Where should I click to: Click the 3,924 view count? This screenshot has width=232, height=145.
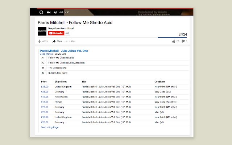click(x=183, y=34)
